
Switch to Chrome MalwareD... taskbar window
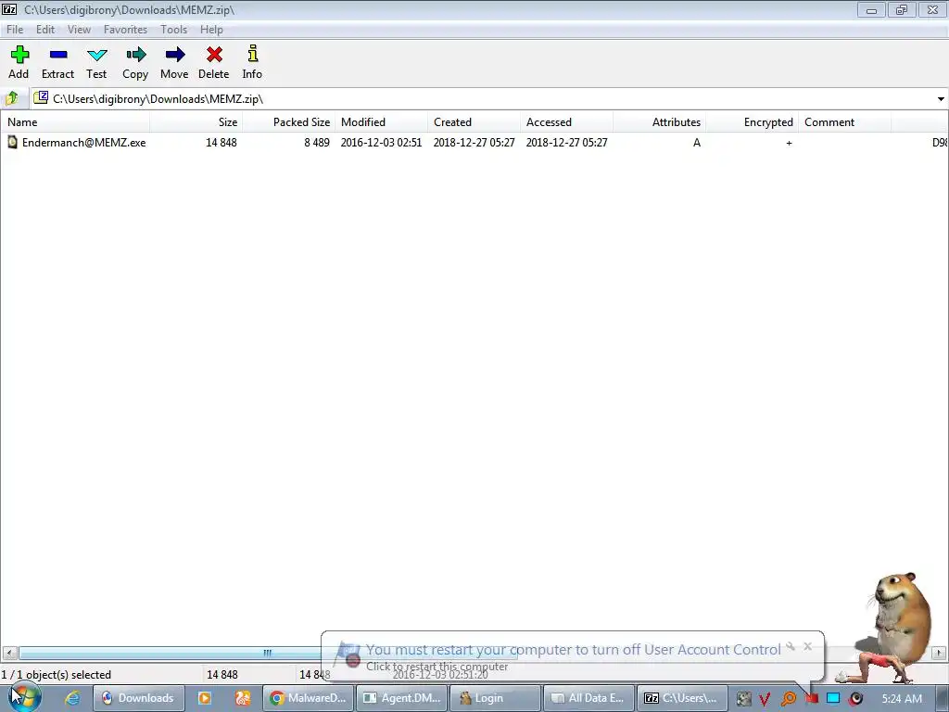click(x=309, y=698)
